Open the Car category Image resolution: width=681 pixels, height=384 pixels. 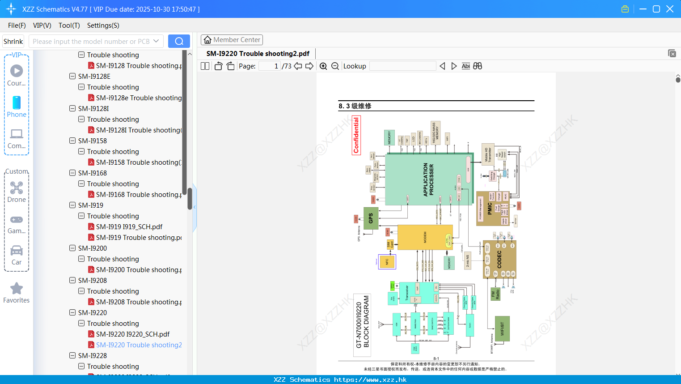17,255
